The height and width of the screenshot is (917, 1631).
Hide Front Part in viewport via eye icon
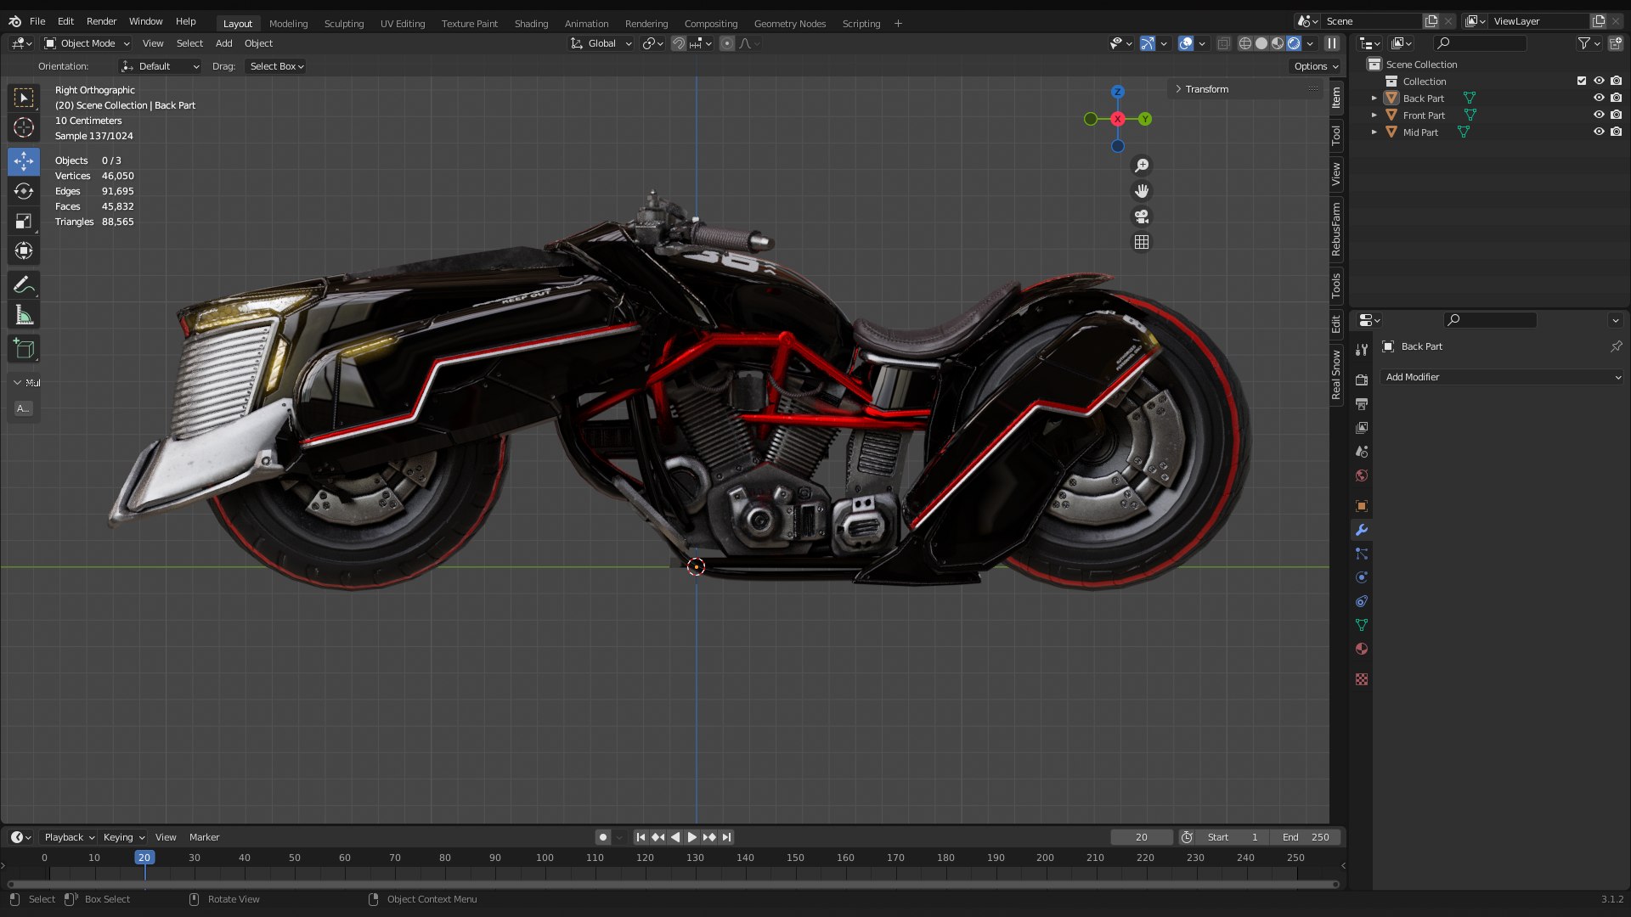(x=1599, y=115)
